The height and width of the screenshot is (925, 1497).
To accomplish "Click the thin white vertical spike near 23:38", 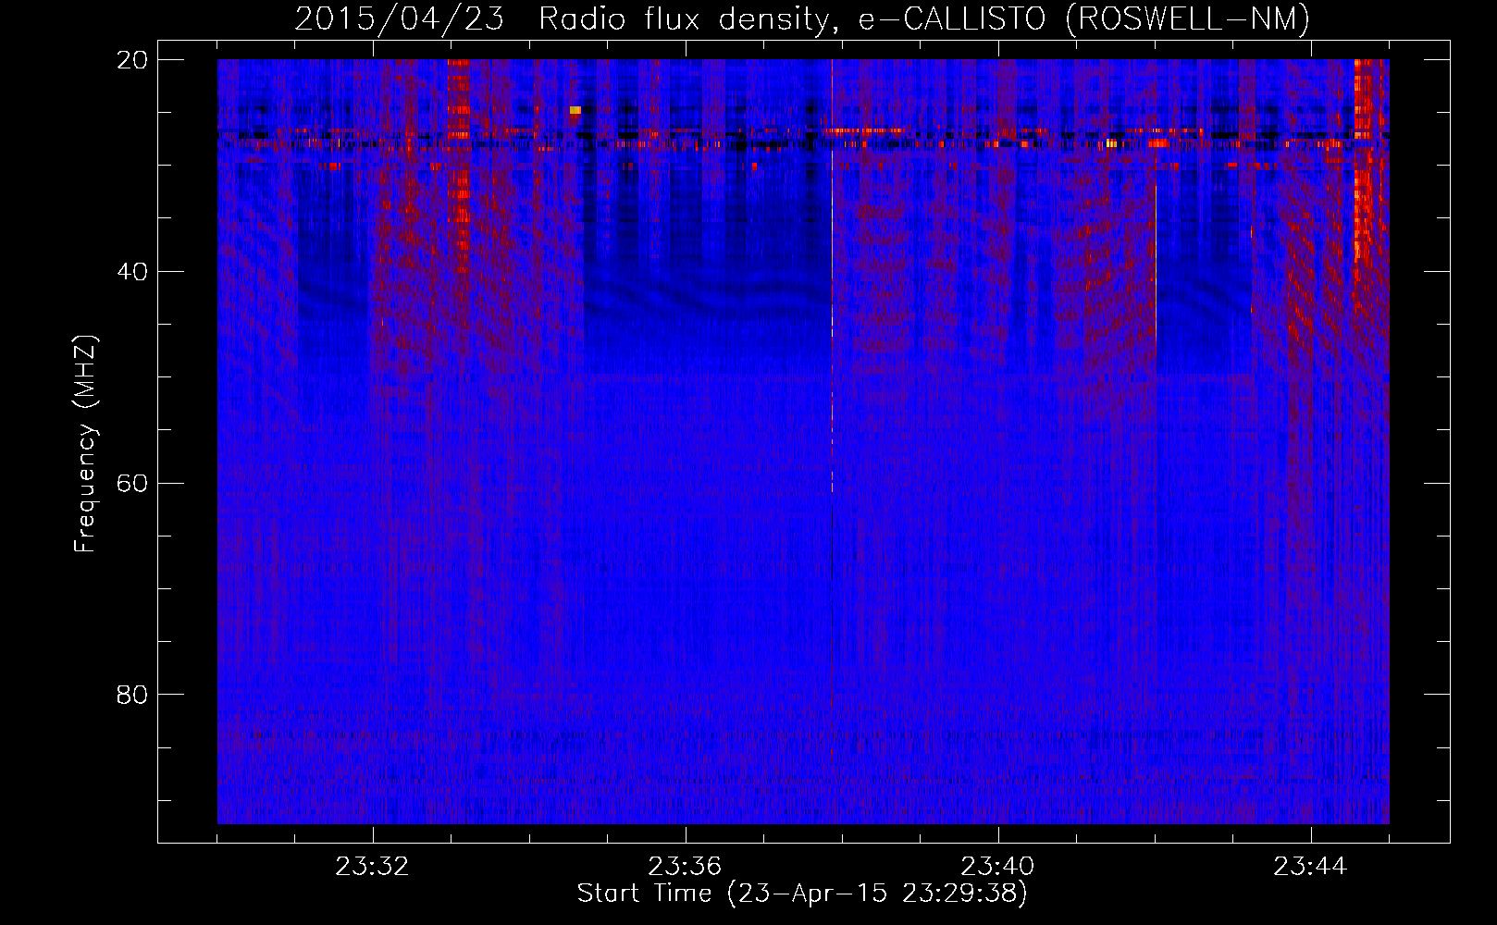I will (832, 277).
